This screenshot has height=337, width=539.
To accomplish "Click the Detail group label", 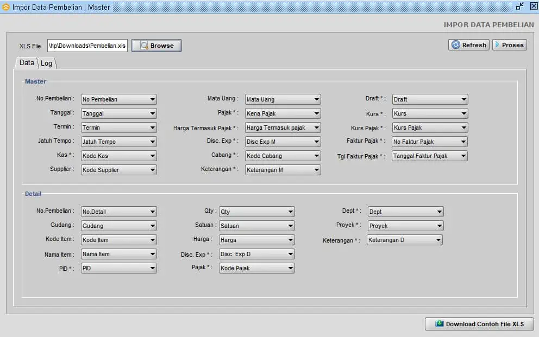I will (x=33, y=194).
